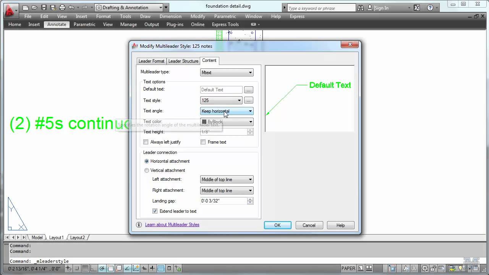489x275 pixels.
Task: Click the Plot printer icon
Action: coord(62,8)
